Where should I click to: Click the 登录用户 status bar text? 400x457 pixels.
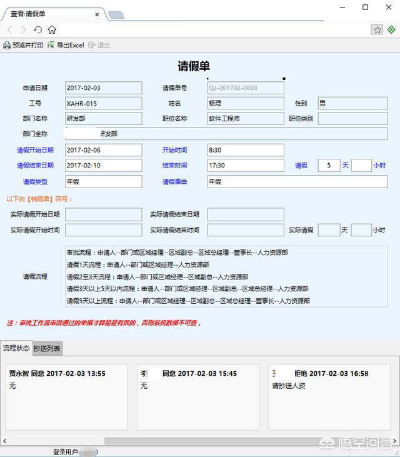pos(65,452)
